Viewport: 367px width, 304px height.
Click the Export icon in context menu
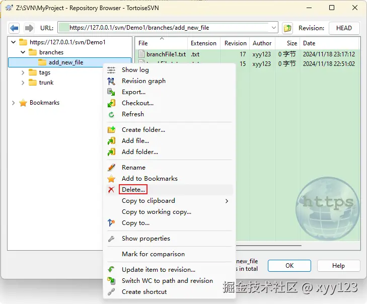pos(111,92)
